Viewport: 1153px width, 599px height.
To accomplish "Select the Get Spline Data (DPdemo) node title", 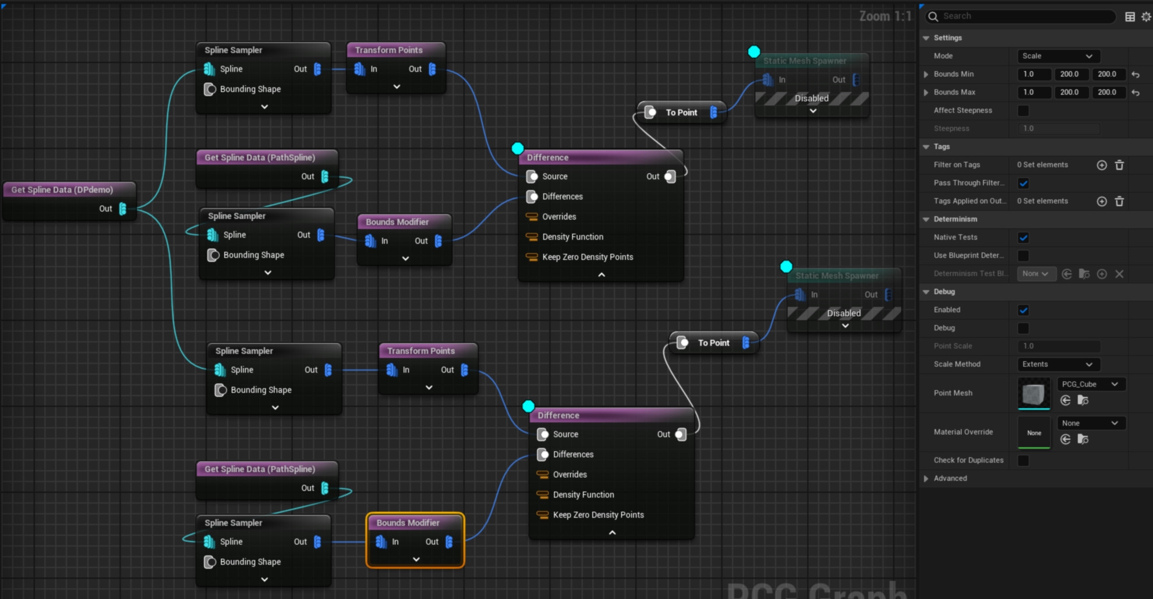I will click(62, 190).
